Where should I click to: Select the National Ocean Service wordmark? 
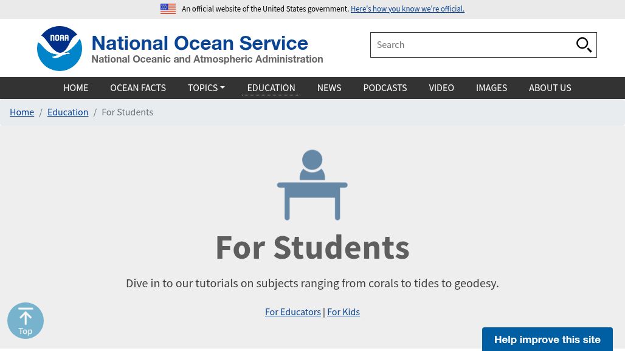(199, 43)
